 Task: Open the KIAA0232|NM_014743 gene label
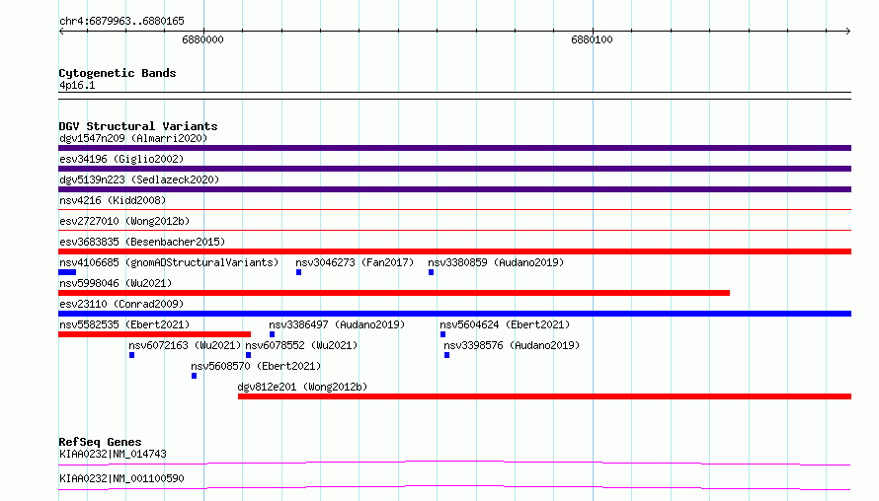pos(113,454)
